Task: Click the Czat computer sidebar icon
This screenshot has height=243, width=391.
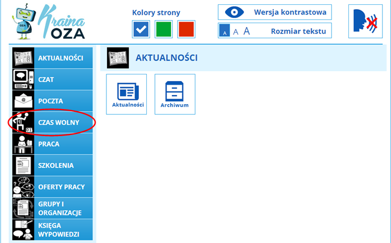Action: [x=23, y=79]
